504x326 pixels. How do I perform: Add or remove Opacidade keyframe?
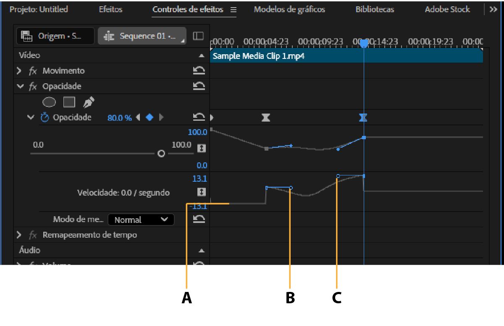point(150,118)
